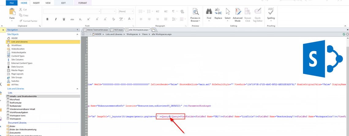Open the Font group dialog launcher
Screen dimensions: 349x136
tap(133, 26)
